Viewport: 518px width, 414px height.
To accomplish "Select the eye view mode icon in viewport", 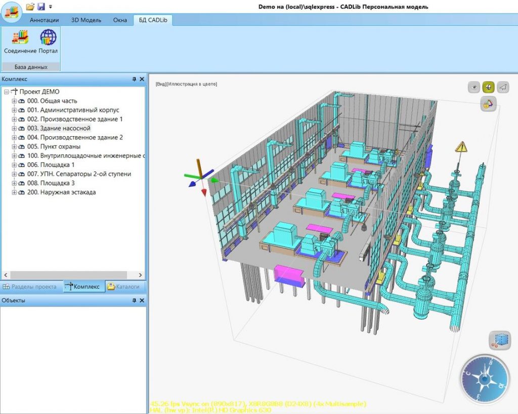I will (x=473, y=87).
